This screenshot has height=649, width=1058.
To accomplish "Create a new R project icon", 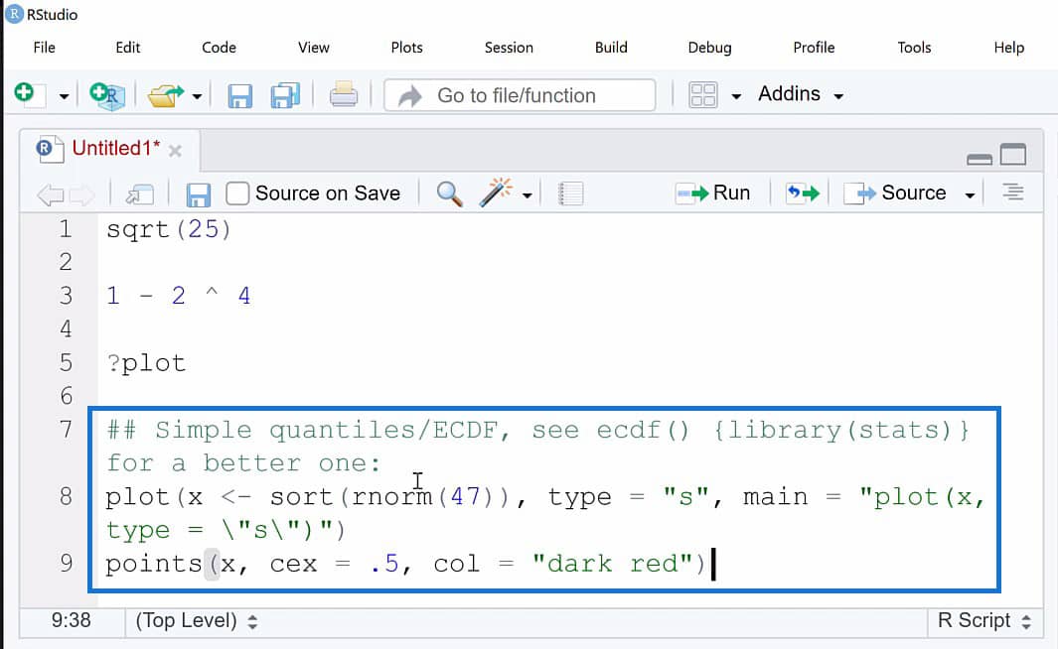I will pos(107,95).
